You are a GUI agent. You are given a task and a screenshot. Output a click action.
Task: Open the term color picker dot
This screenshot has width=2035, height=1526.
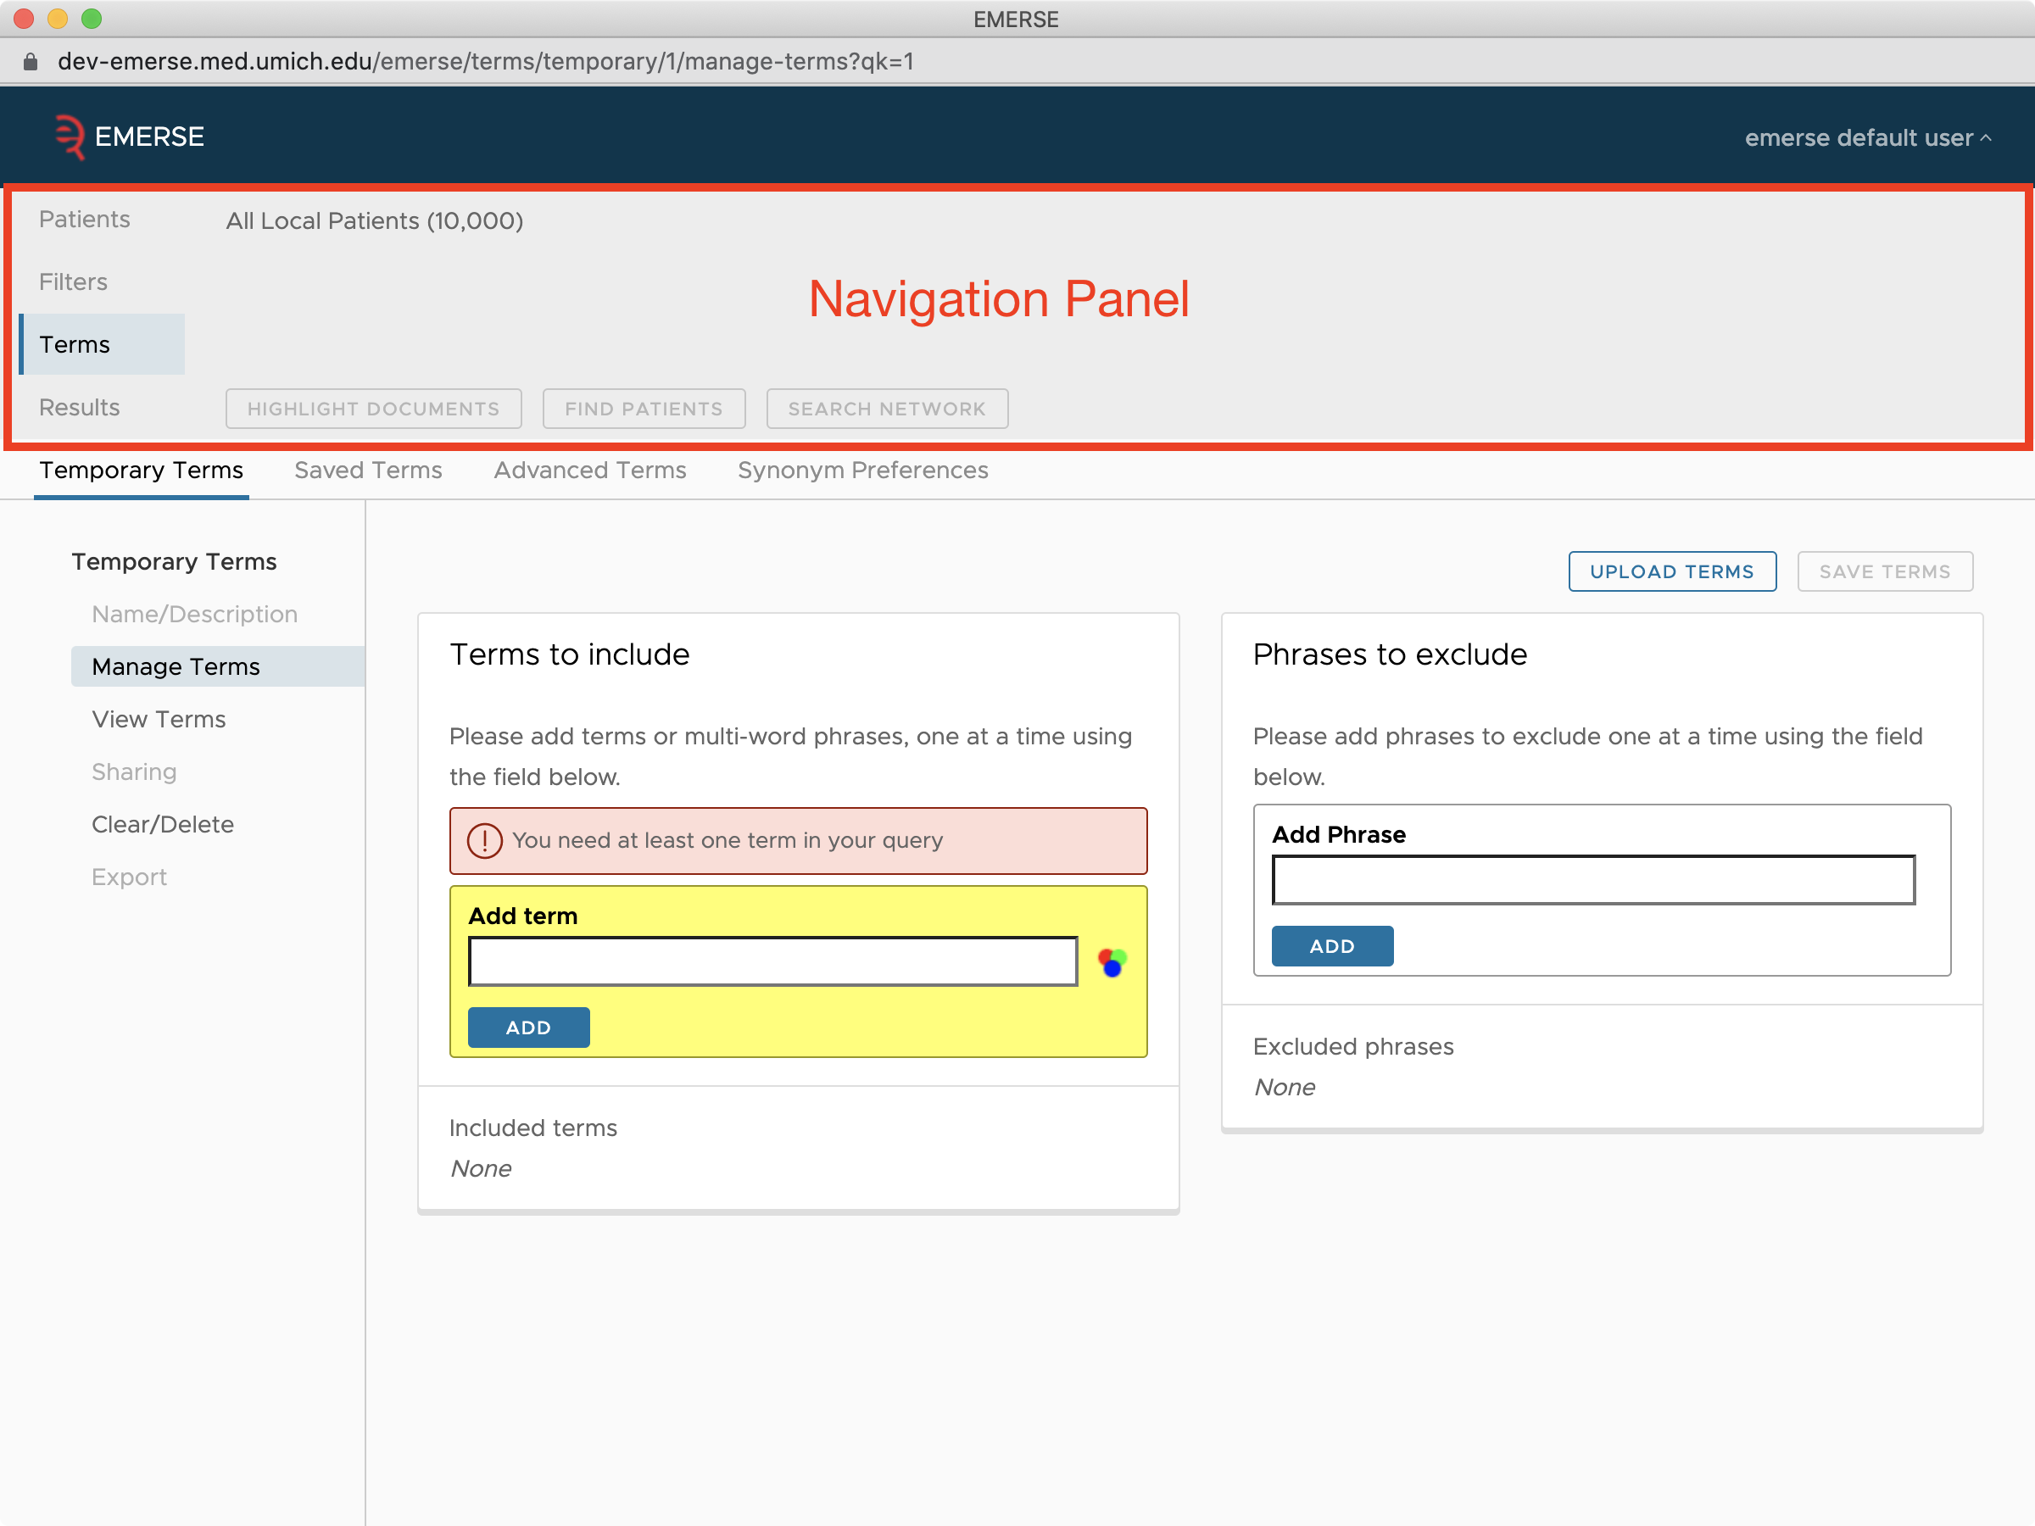pyautogui.click(x=1112, y=962)
